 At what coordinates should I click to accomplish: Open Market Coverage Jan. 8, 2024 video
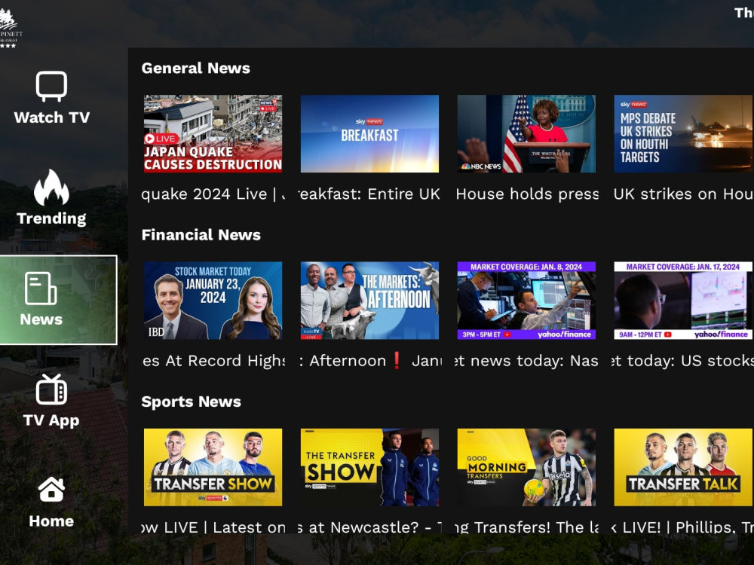pos(526,301)
